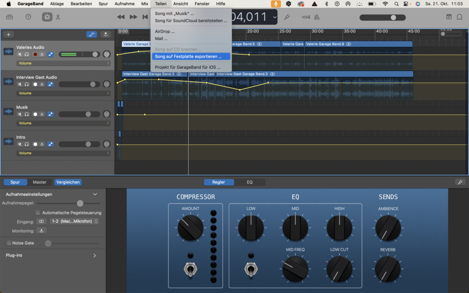
Task: Mute the Valeries Audio track
Action: click(x=20, y=54)
